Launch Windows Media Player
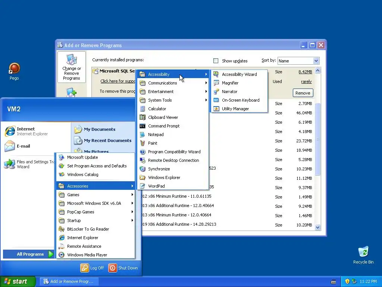382x287 pixels. click(x=95, y=255)
